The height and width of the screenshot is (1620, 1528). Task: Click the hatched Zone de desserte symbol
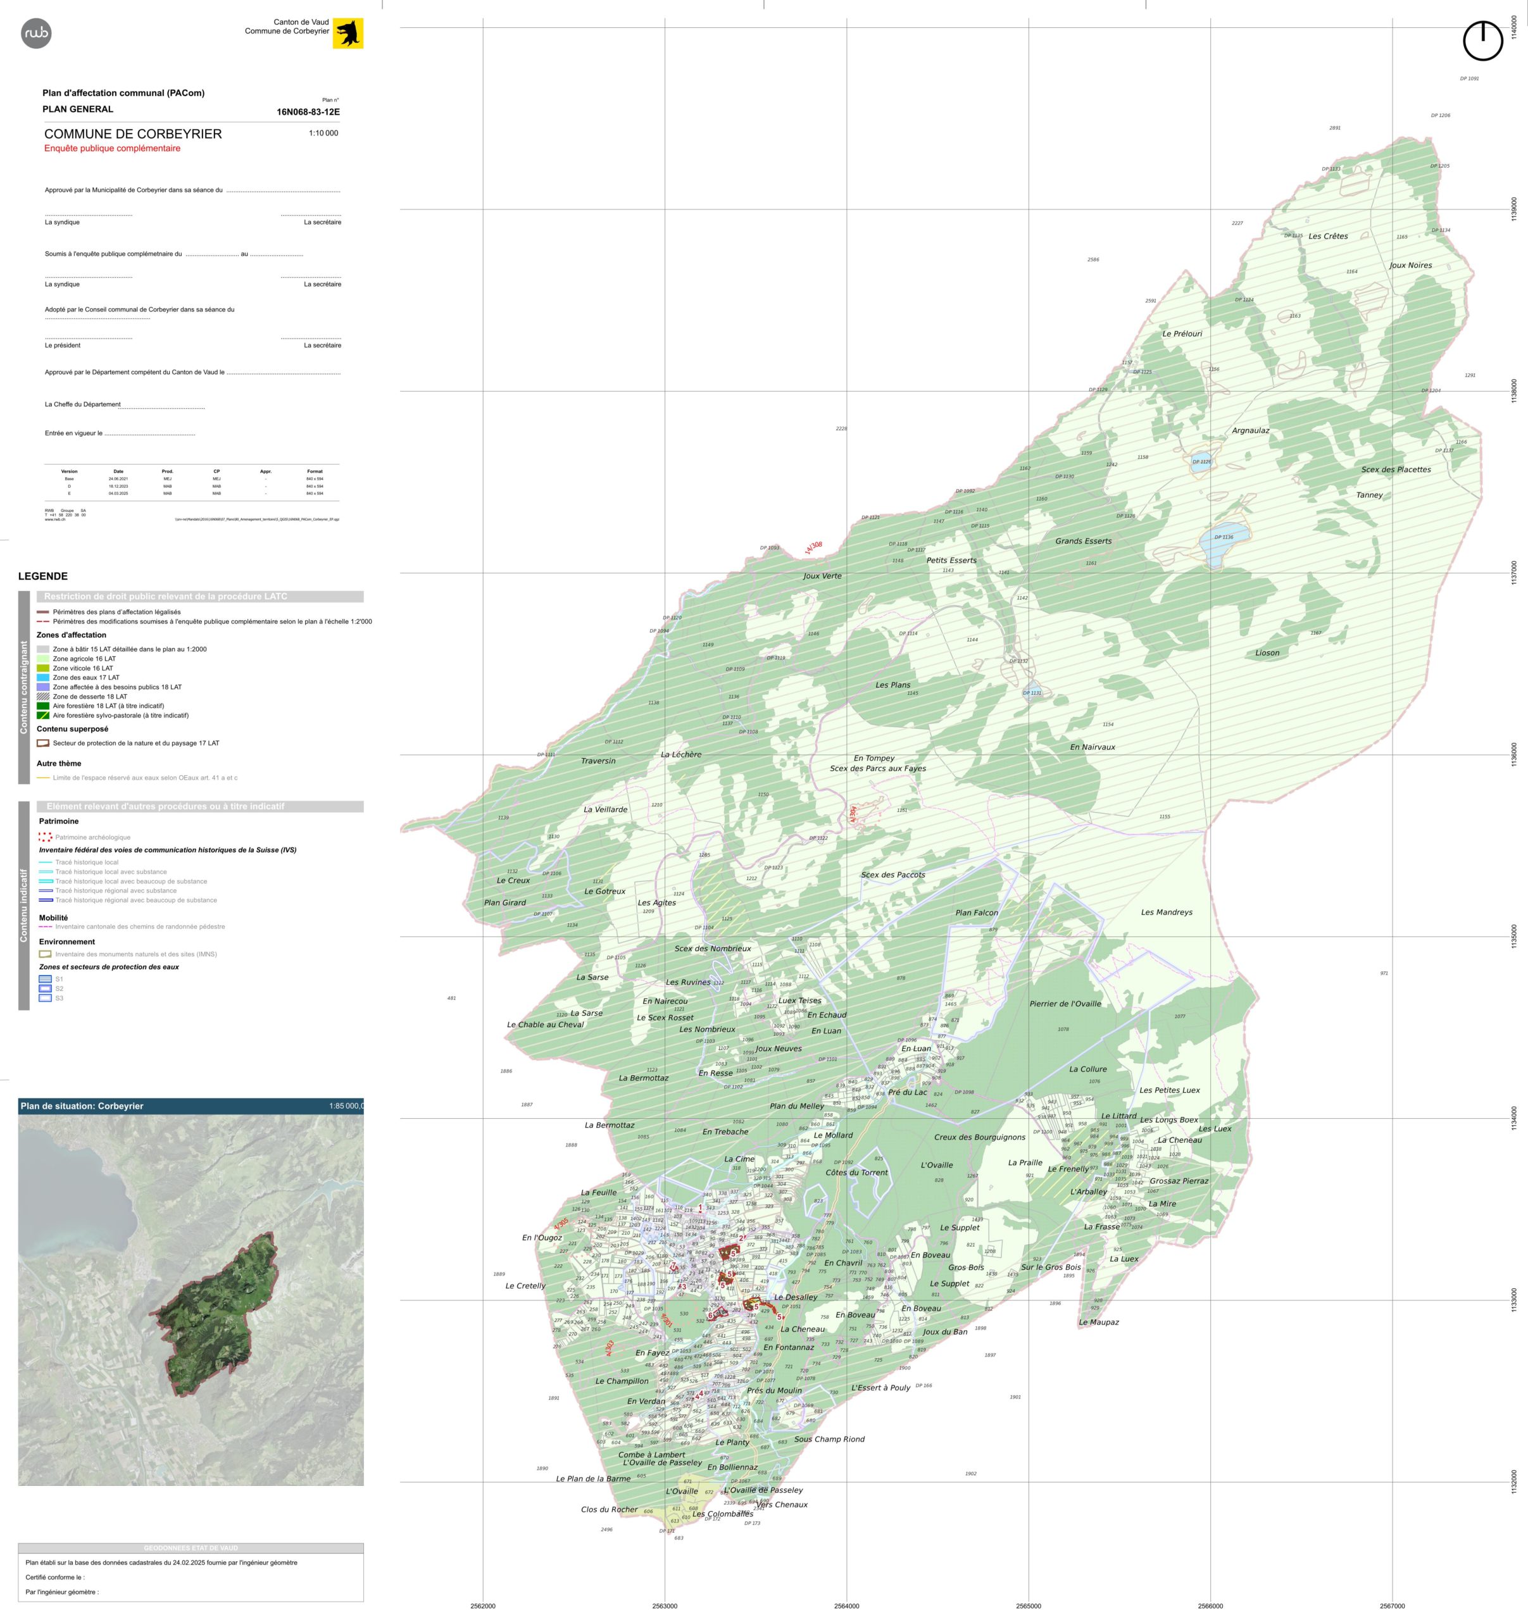[43, 697]
